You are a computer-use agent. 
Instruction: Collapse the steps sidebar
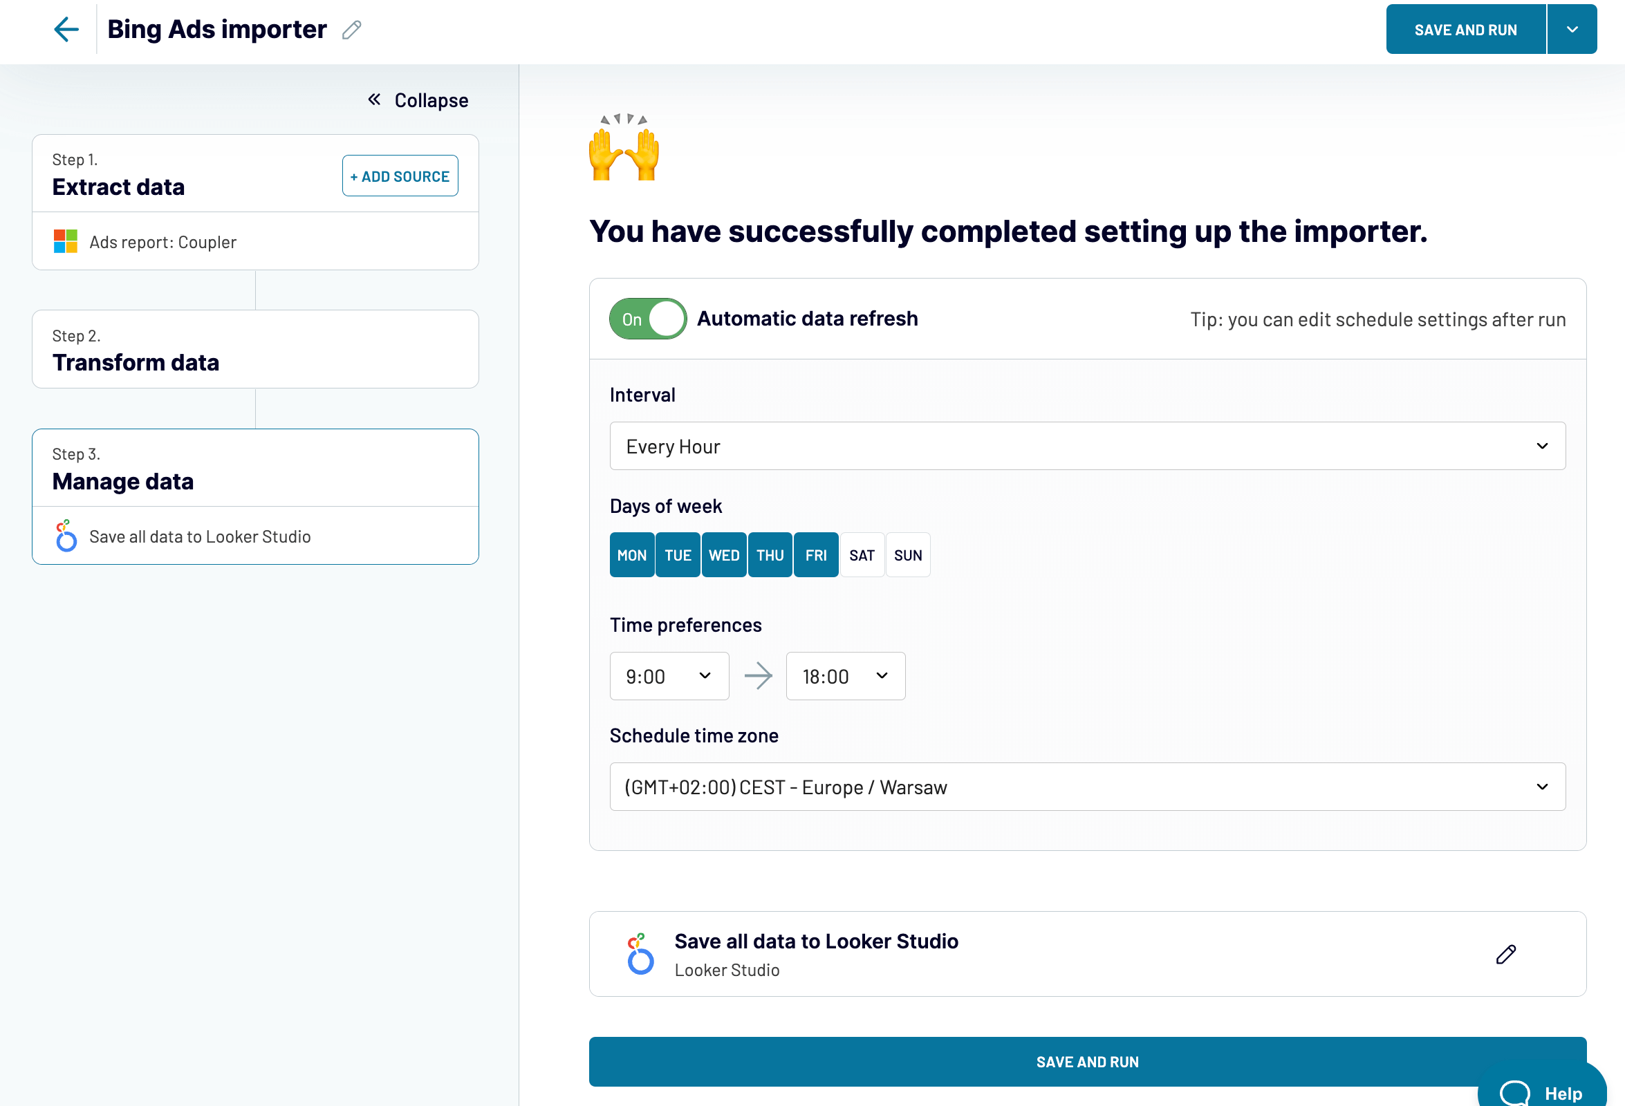point(418,101)
